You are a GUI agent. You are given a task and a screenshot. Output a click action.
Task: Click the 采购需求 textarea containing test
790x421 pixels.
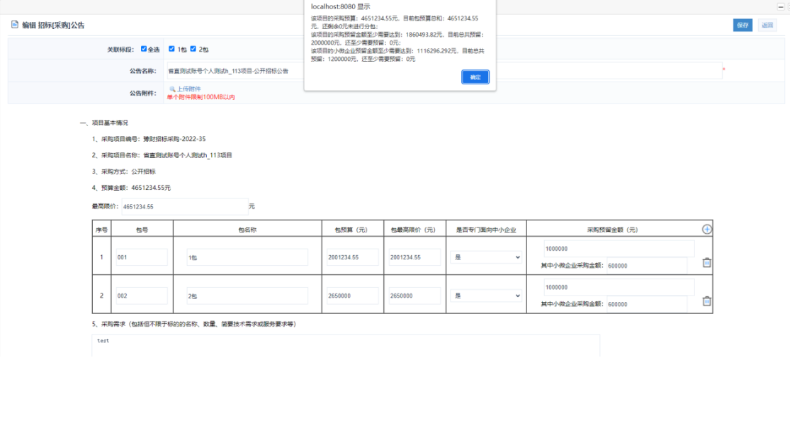click(x=346, y=344)
